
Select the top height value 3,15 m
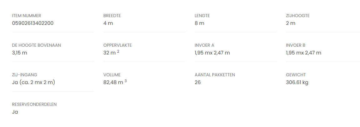tap(19, 53)
